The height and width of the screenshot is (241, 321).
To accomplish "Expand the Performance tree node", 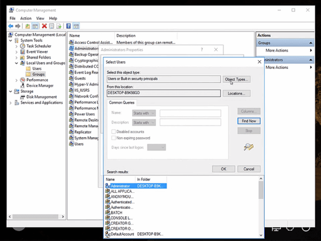I will point(17,80).
